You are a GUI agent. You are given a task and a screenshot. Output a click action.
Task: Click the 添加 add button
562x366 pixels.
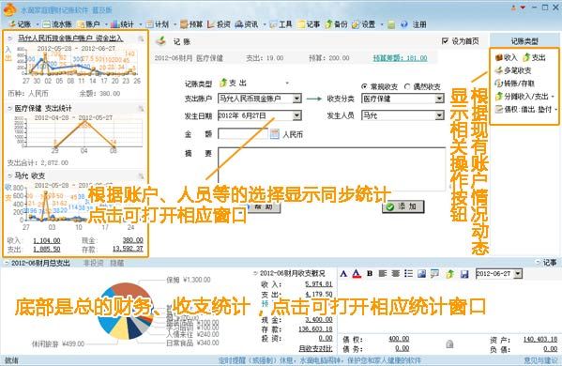click(403, 206)
